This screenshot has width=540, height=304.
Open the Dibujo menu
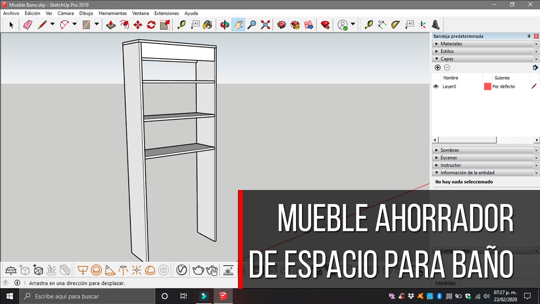tap(86, 14)
